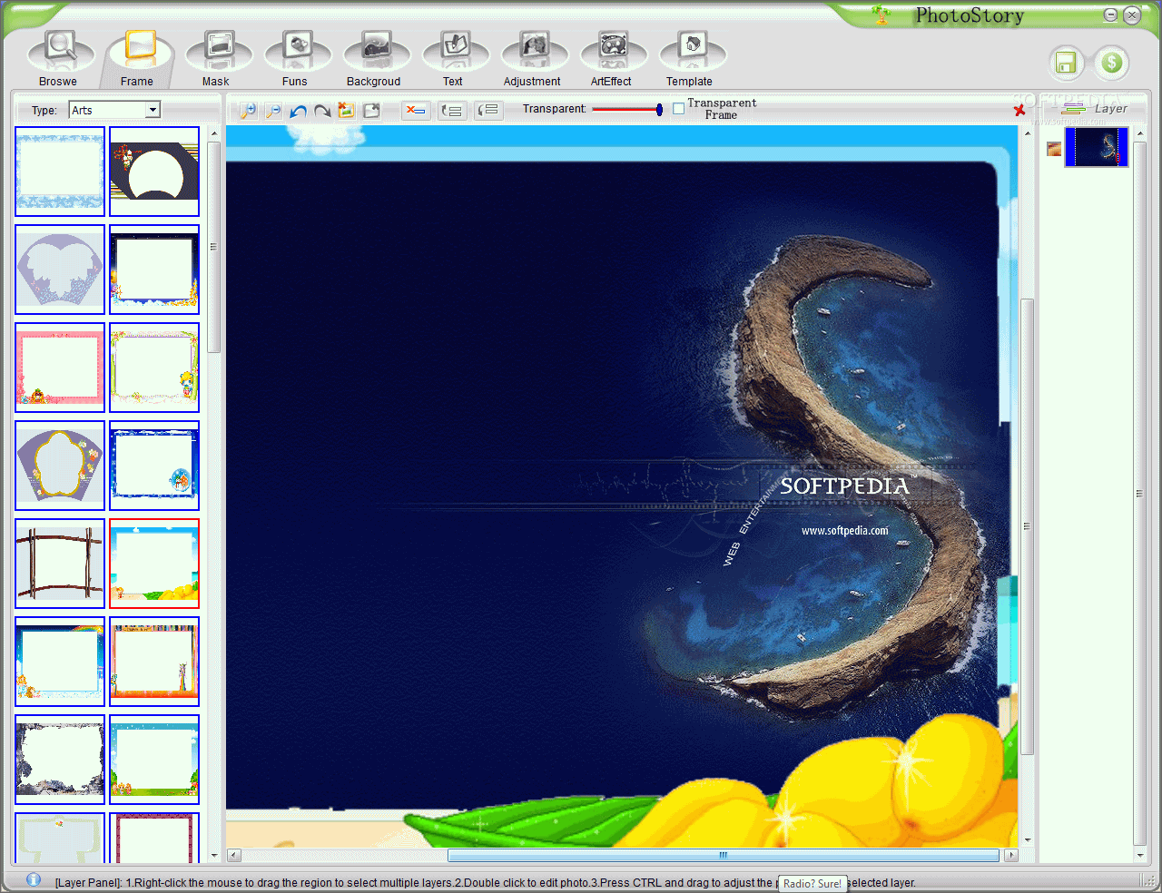Click the small orange layer icon

[x=1054, y=149]
